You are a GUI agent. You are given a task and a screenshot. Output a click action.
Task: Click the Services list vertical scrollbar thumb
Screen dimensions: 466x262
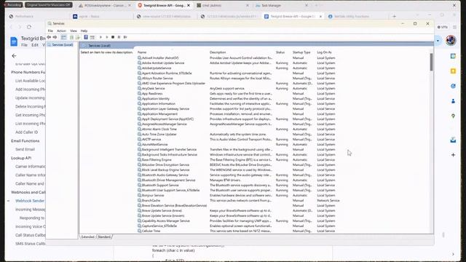click(431, 62)
